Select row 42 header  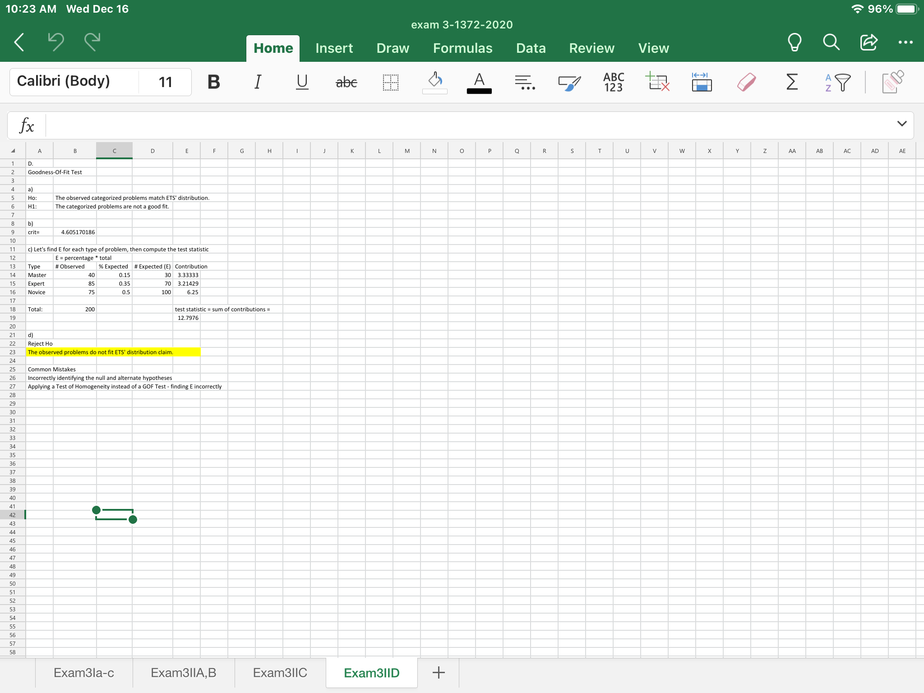(13, 515)
